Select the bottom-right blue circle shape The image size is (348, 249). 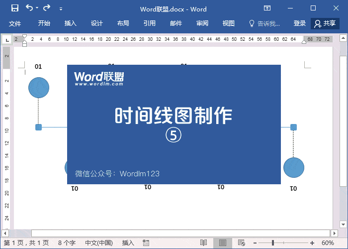point(294,167)
